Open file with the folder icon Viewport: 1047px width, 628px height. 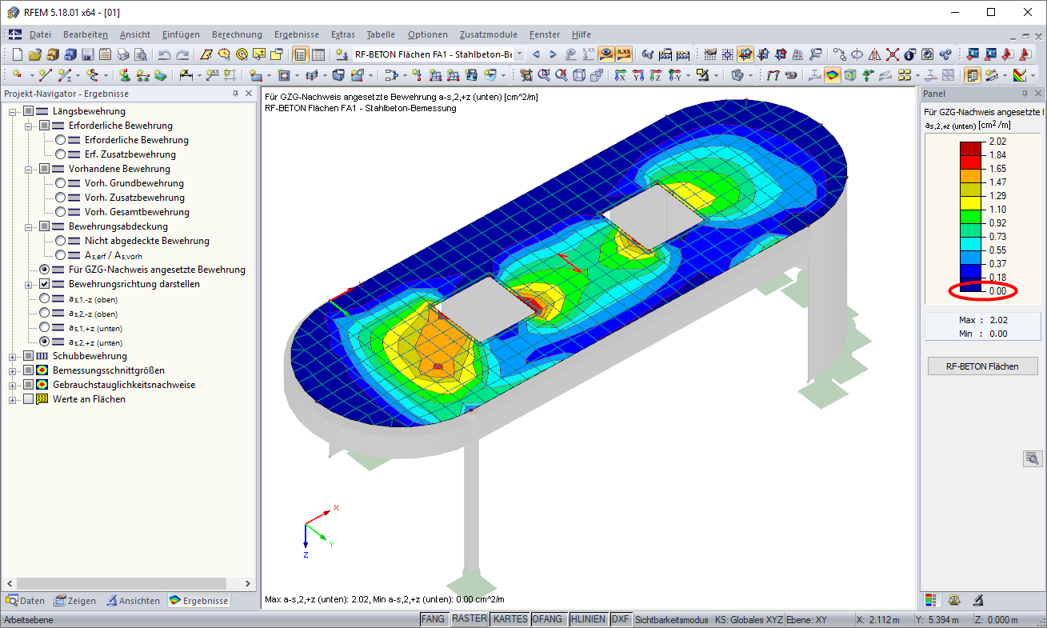click(34, 54)
